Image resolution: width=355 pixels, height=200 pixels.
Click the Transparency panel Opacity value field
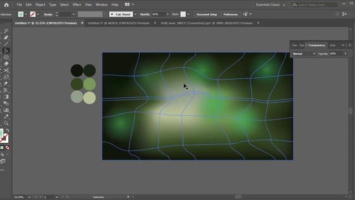coord(336,54)
